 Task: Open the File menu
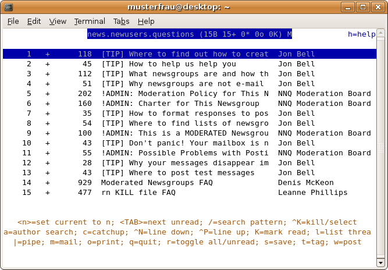tap(13, 22)
